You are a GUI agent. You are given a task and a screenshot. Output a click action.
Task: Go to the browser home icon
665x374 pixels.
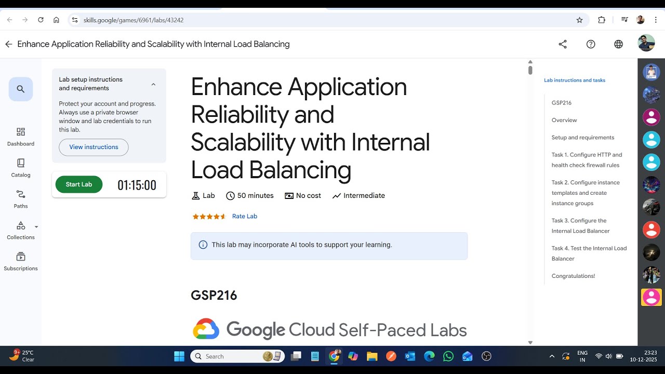(56, 20)
